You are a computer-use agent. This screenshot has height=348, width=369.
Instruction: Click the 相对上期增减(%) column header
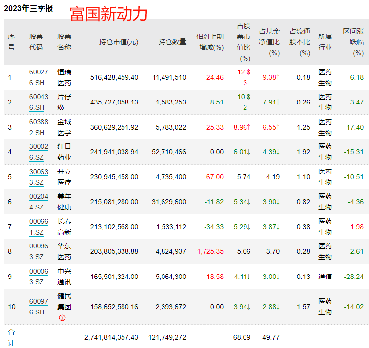pos(210,42)
